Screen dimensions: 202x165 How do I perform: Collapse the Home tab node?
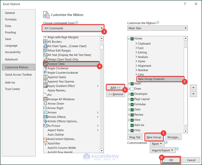click(x=129, y=39)
